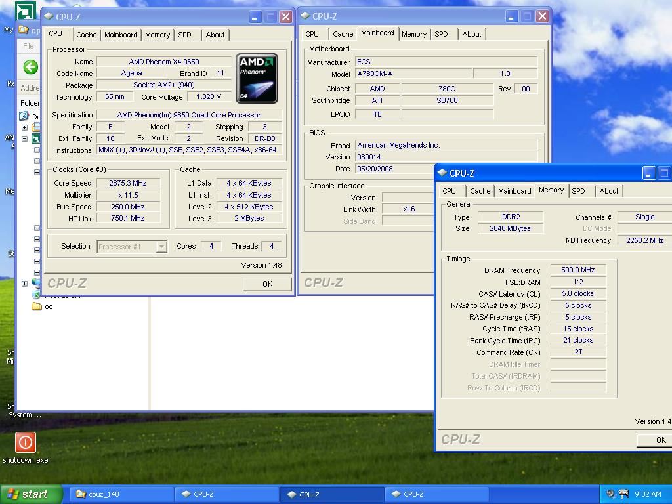Expand the first plus node under Desktop
Screen dimensions: 672x504
[x=24, y=127]
